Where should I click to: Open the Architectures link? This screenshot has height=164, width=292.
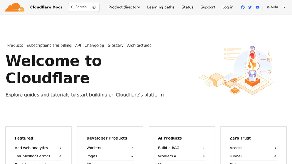[139, 45]
